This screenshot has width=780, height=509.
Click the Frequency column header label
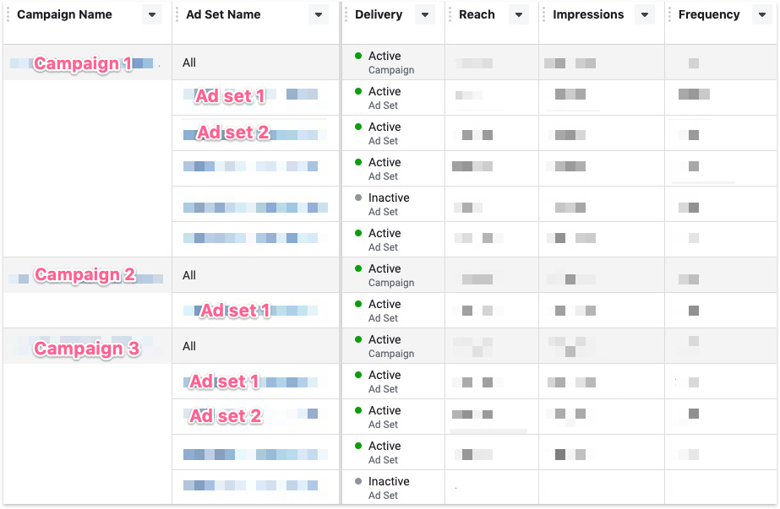(709, 14)
